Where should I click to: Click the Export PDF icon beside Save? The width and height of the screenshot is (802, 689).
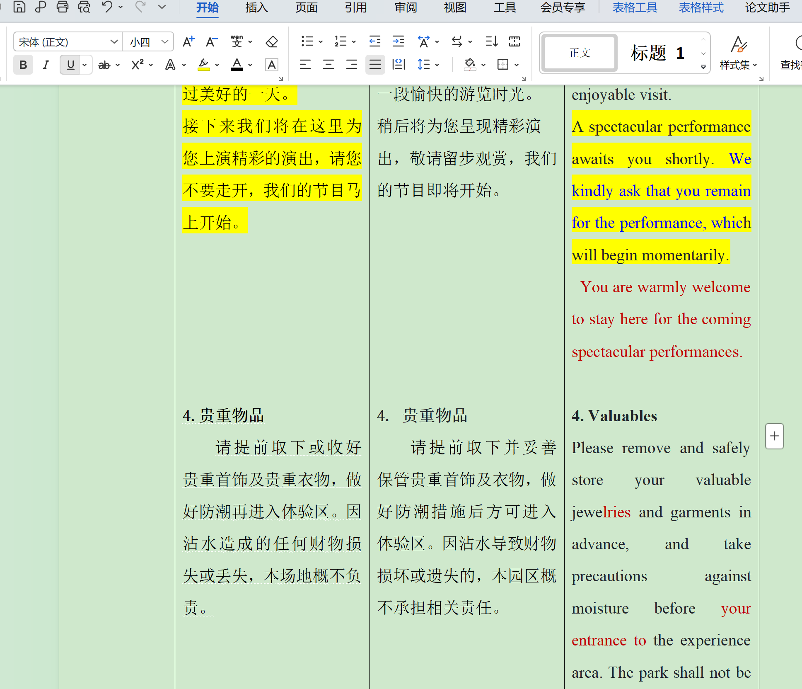(x=41, y=7)
